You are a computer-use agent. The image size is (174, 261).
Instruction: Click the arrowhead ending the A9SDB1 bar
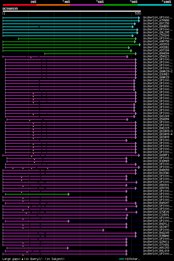(x=129, y=48)
